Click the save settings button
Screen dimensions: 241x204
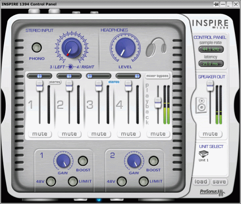[219, 182]
